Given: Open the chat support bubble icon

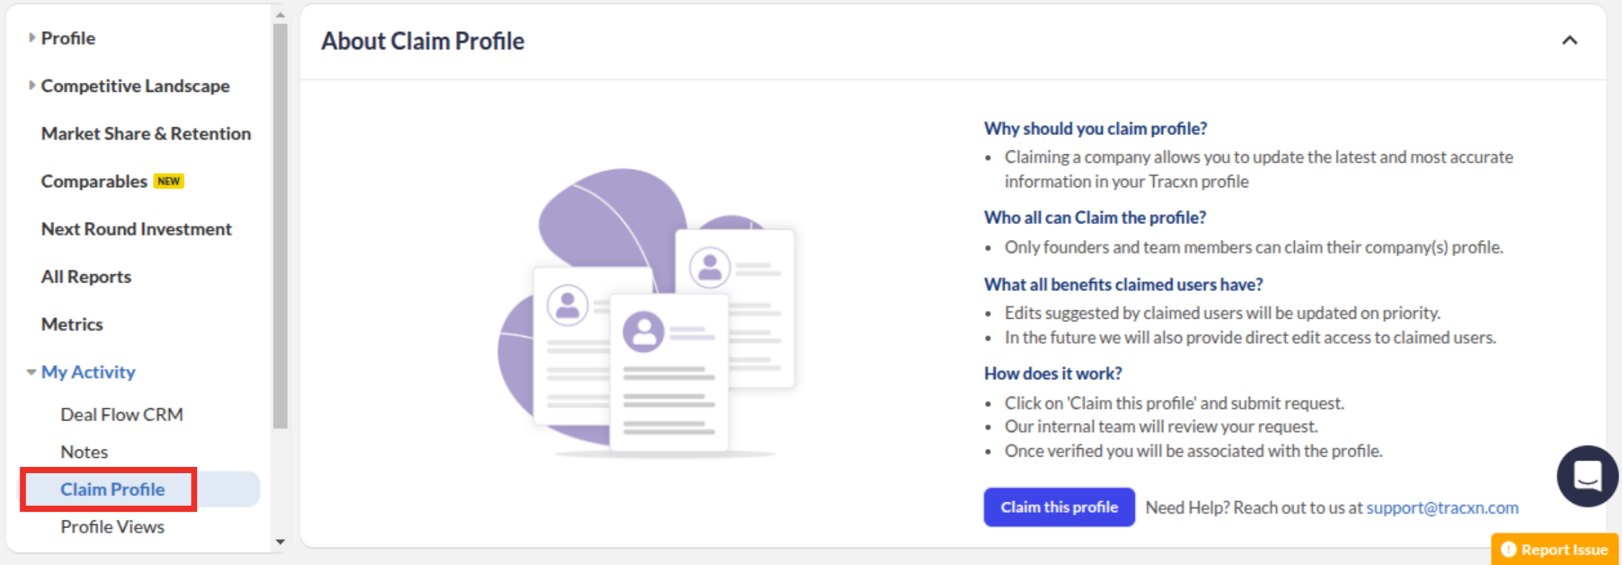Looking at the screenshot, I should click(1586, 476).
